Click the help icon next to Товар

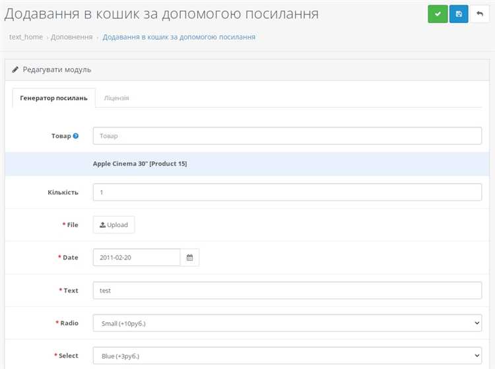(76, 136)
